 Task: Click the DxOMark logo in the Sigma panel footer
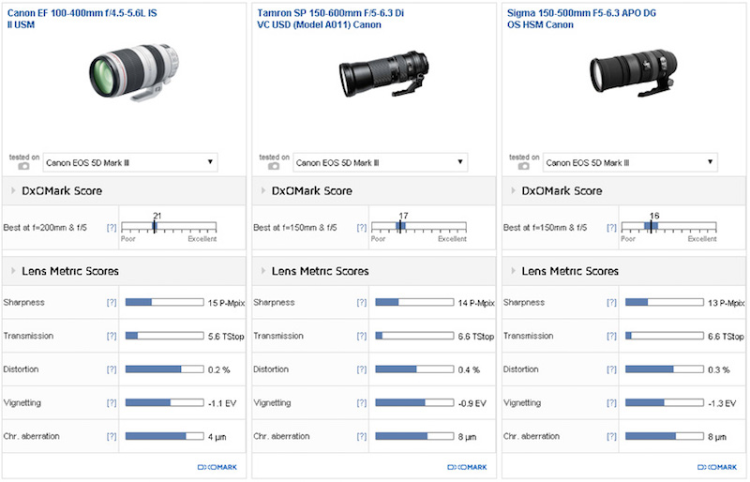click(x=715, y=466)
